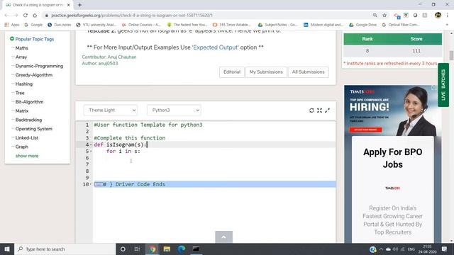Reset the code editor with refresh icon
The image size is (454, 255).
coord(311,110)
